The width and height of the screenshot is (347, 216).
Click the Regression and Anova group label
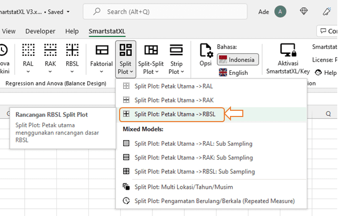coord(56,83)
